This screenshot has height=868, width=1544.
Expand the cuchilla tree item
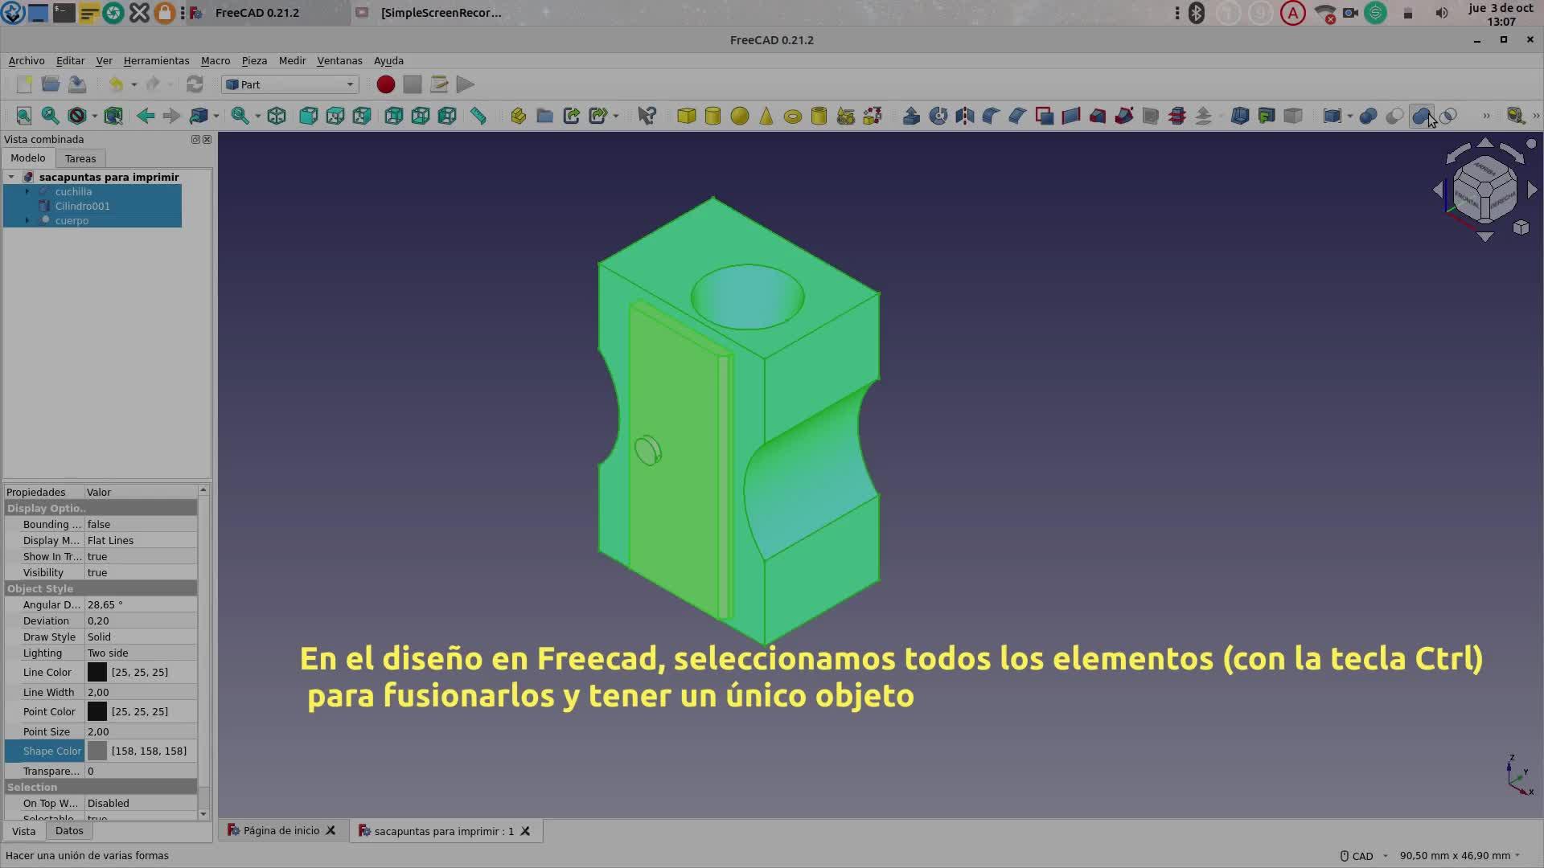pyautogui.click(x=27, y=191)
